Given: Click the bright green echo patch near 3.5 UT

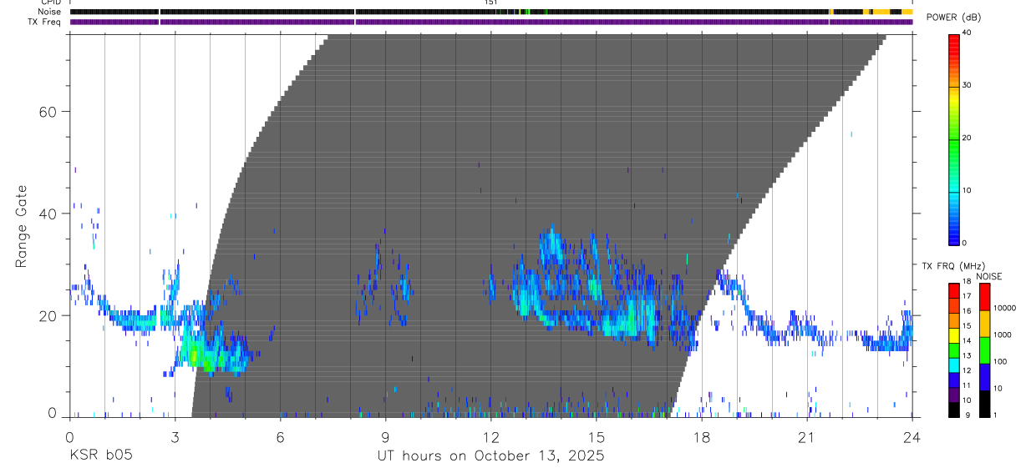Looking at the screenshot, I should click(193, 356).
